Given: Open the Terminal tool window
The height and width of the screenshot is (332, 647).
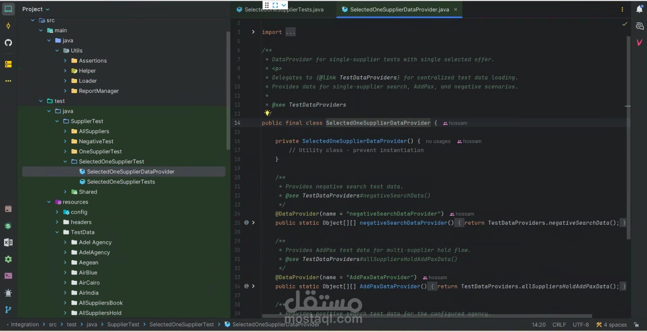Looking at the screenshot, I should [x=8, y=276].
